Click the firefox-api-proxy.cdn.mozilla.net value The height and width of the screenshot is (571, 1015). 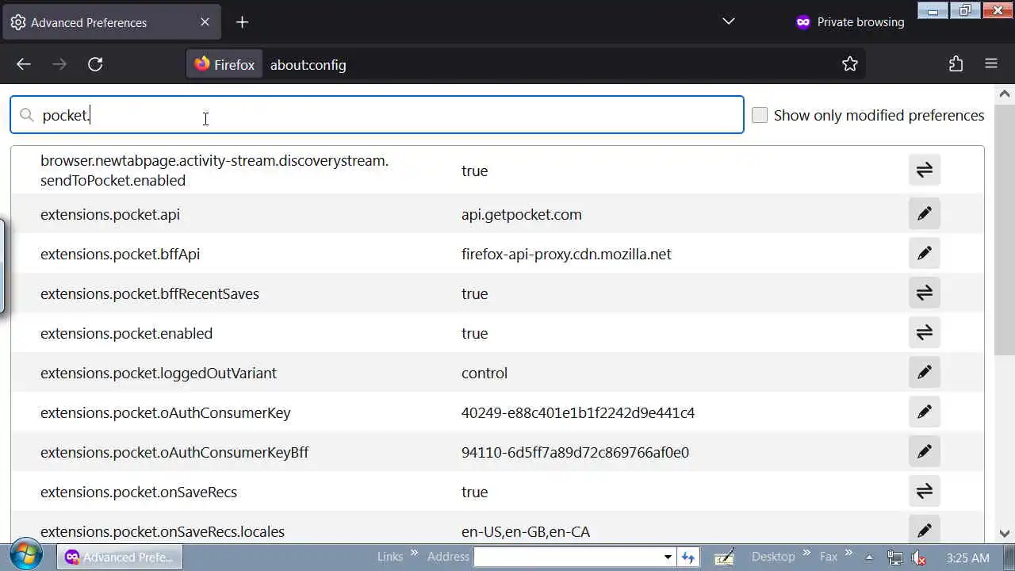[x=566, y=254]
